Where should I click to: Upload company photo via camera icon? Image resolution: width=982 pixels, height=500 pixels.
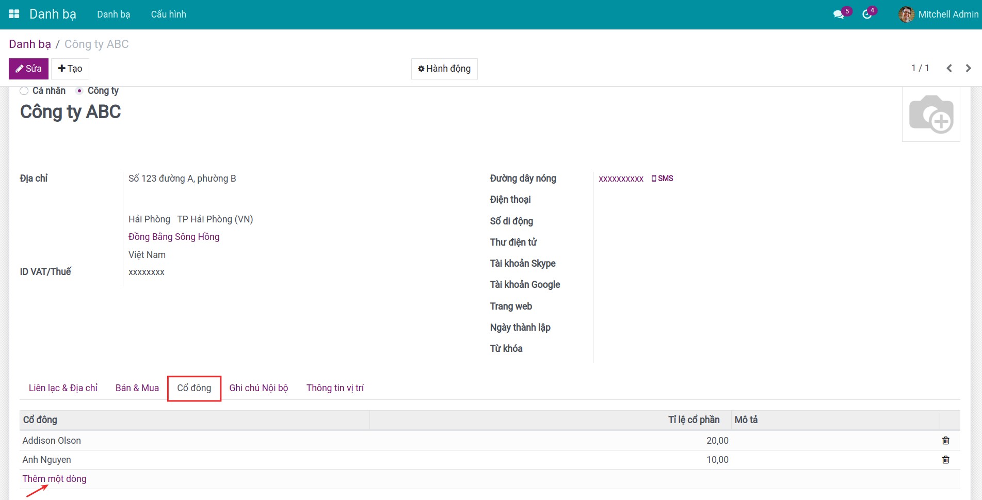pyautogui.click(x=931, y=114)
